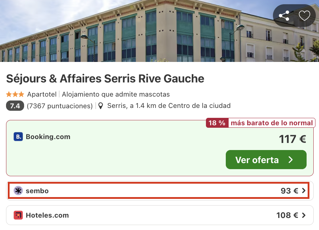Click the 18 % discount badge
The width and height of the screenshot is (319, 230).
217,123
